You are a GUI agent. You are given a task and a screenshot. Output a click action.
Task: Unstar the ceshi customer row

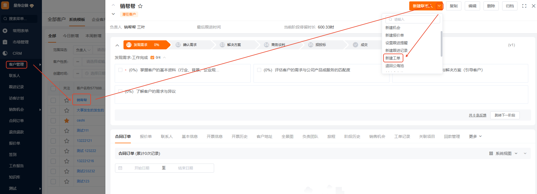(67, 120)
